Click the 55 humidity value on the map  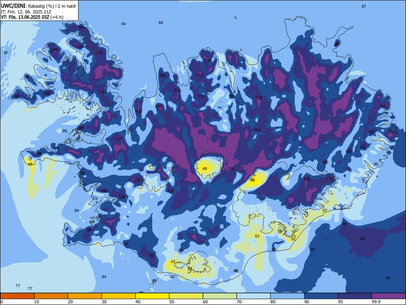(280, 232)
